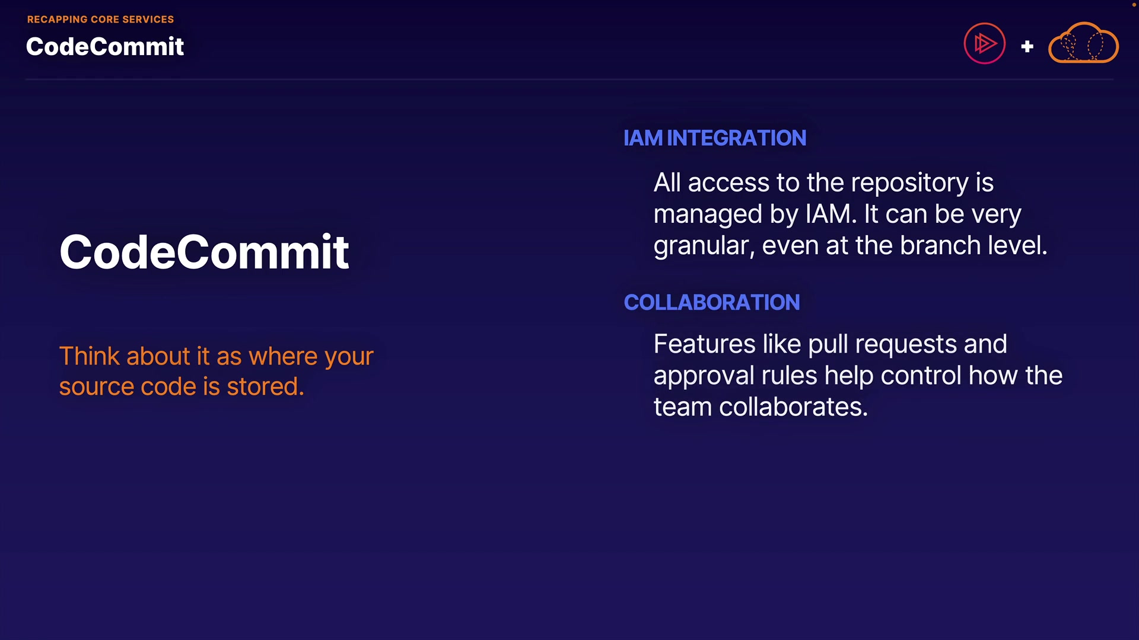
Task: Click the 'source code is stored.' text
Action: point(182,387)
